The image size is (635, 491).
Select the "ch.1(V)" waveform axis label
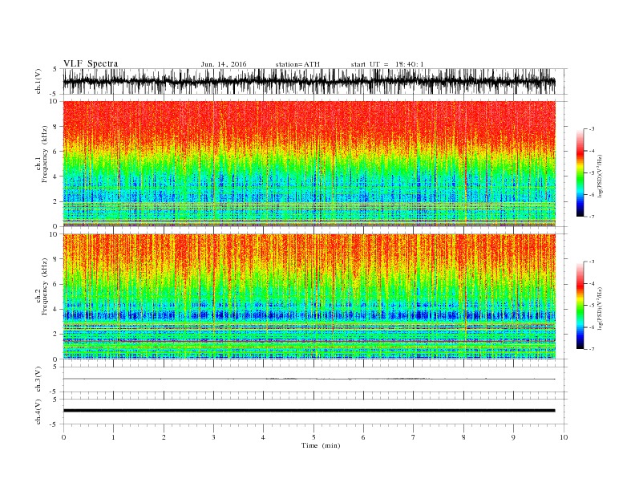pos(38,81)
